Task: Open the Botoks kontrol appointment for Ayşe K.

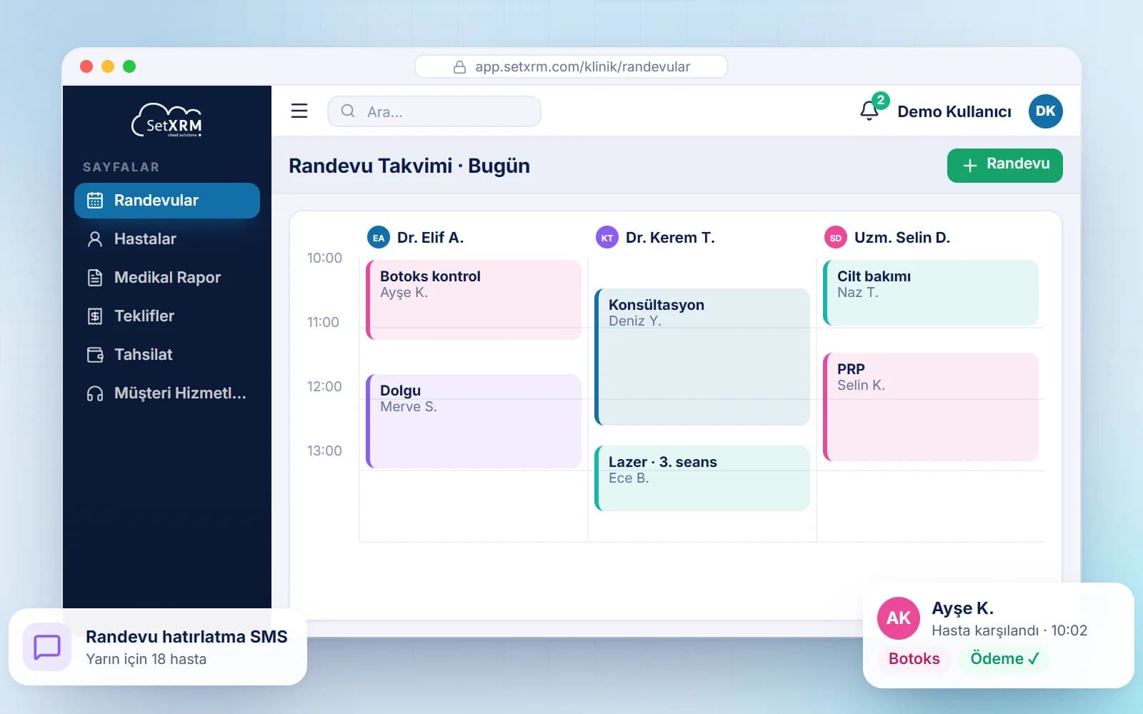Action: pos(474,300)
